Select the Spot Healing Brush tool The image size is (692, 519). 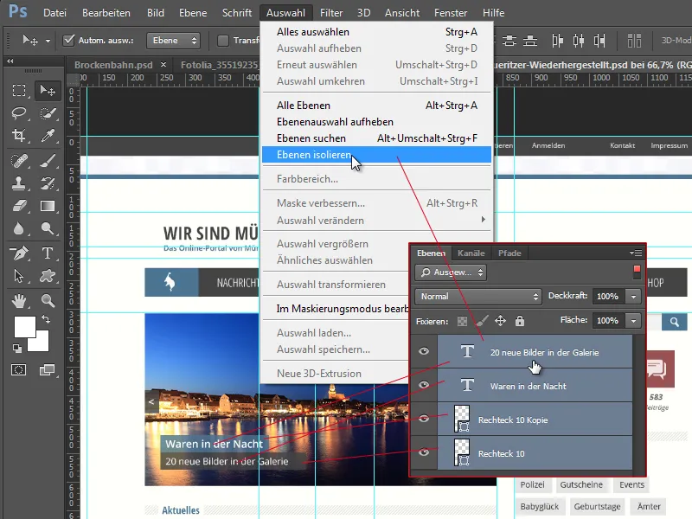tap(18, 161)
